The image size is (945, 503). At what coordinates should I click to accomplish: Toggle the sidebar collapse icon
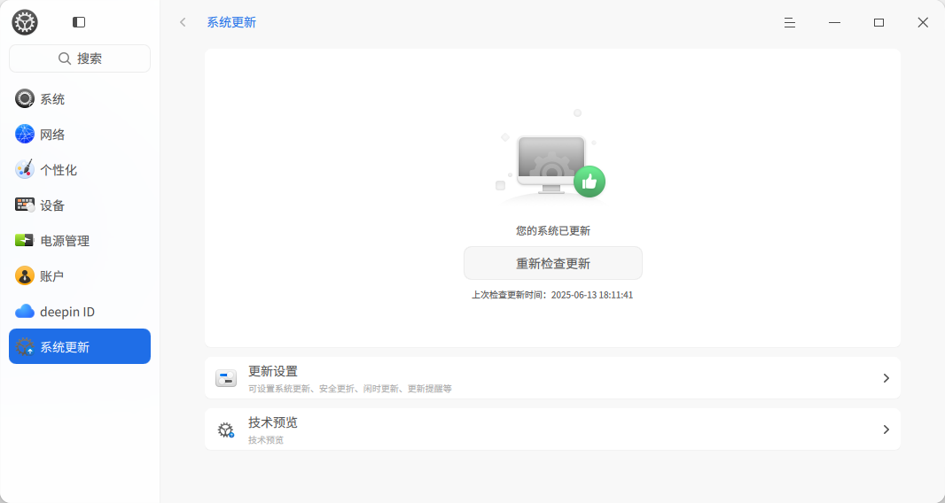79,22
